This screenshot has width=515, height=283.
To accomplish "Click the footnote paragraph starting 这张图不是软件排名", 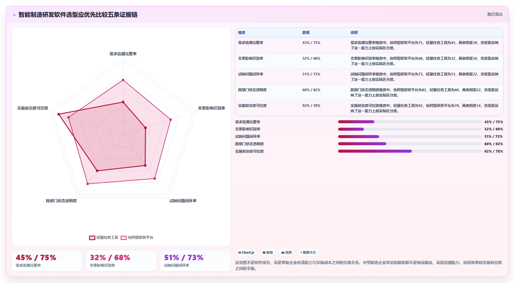I will coord(369,265).
